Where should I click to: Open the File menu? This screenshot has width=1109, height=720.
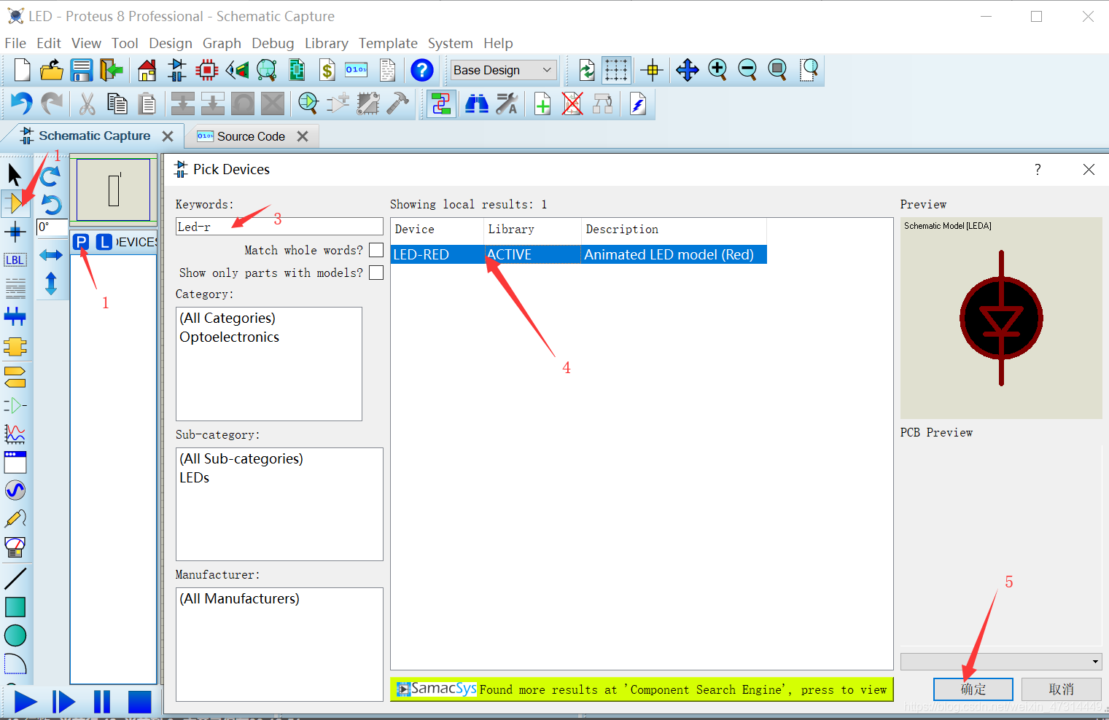15,43
